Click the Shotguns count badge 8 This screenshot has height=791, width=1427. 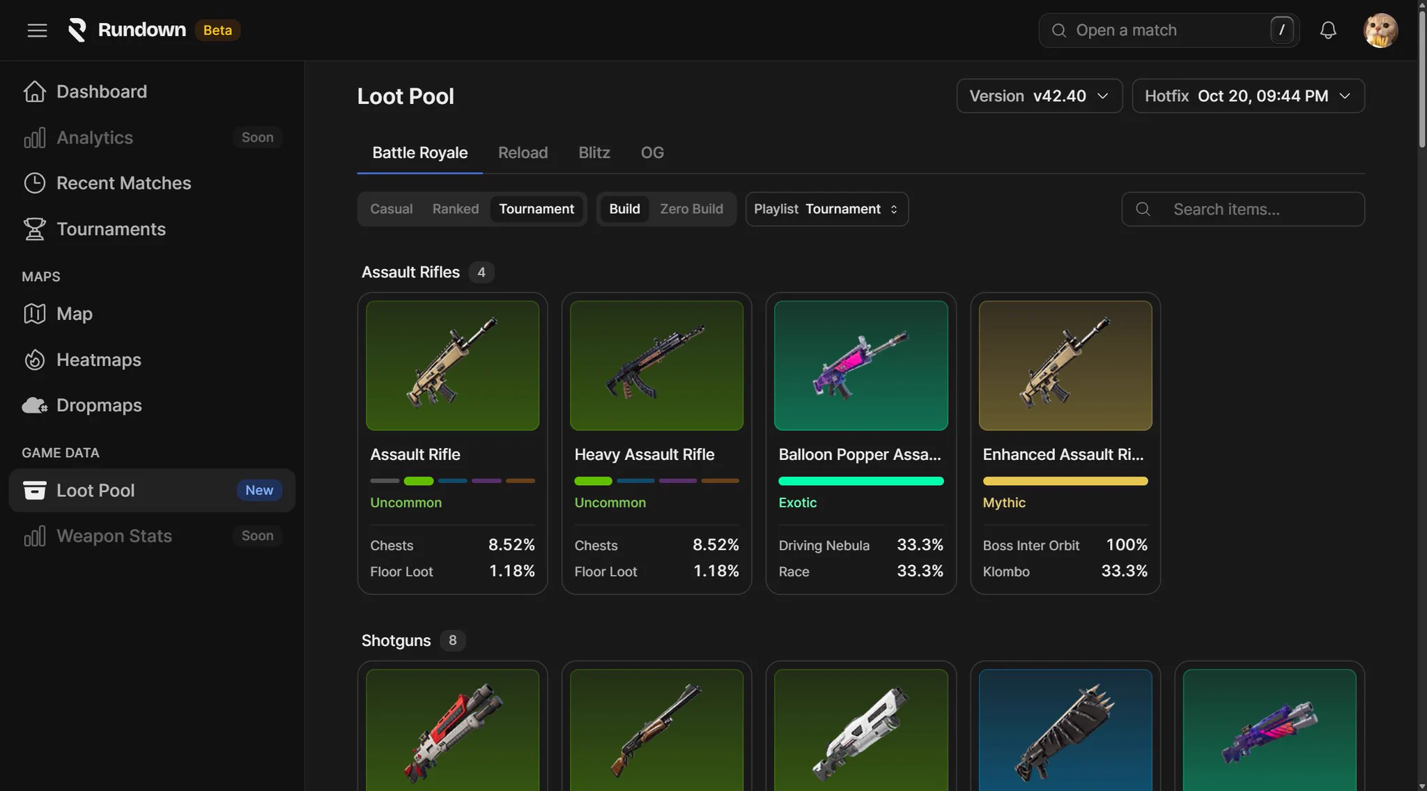pos(452,640)
